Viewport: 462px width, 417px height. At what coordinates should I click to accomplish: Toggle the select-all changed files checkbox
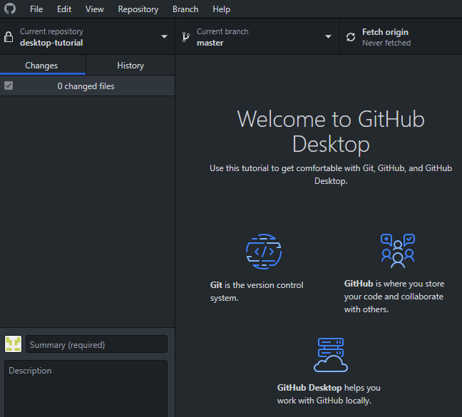(9, 86)
